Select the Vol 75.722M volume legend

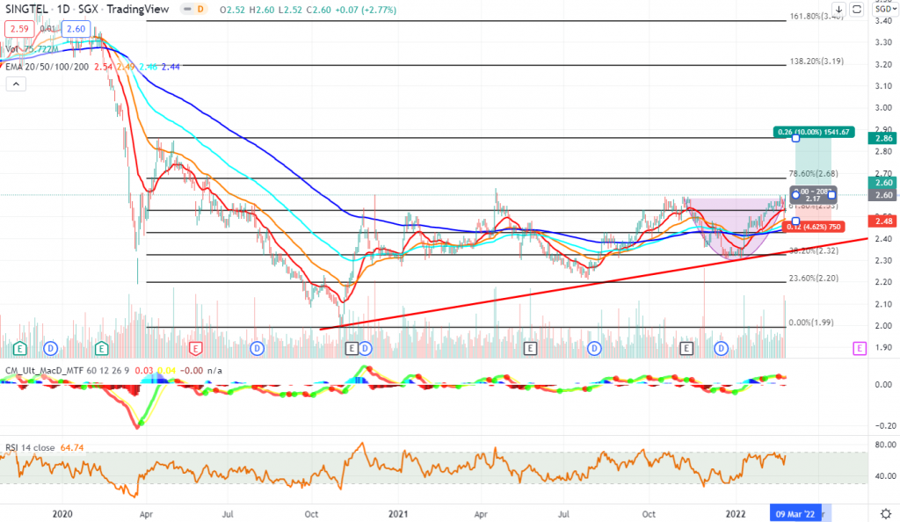tap(33, 49)
